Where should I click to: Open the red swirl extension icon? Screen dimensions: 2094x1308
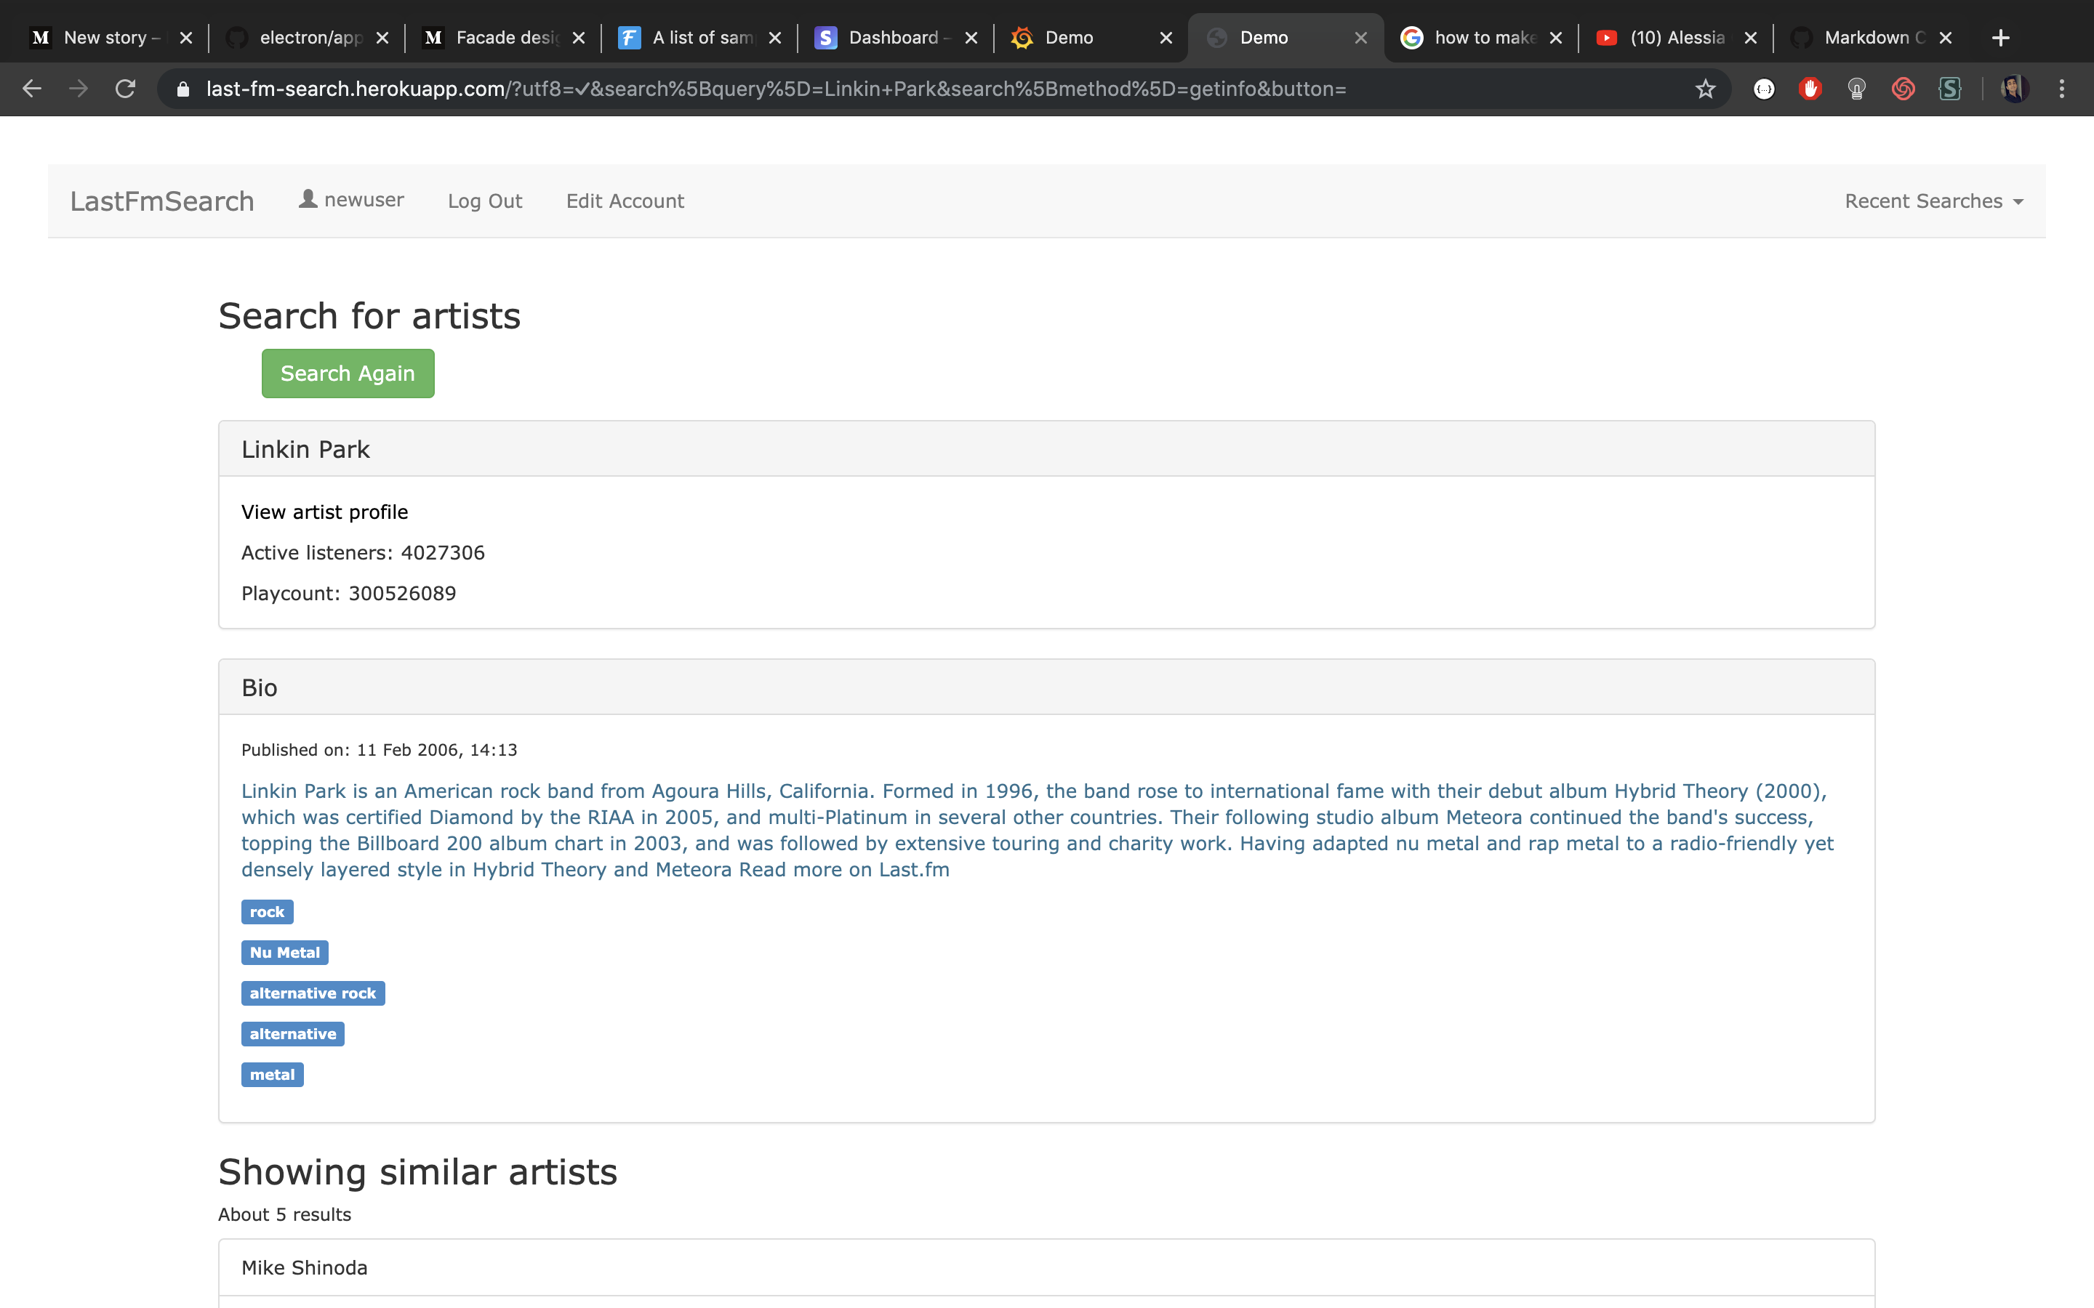pos(1903,88)
